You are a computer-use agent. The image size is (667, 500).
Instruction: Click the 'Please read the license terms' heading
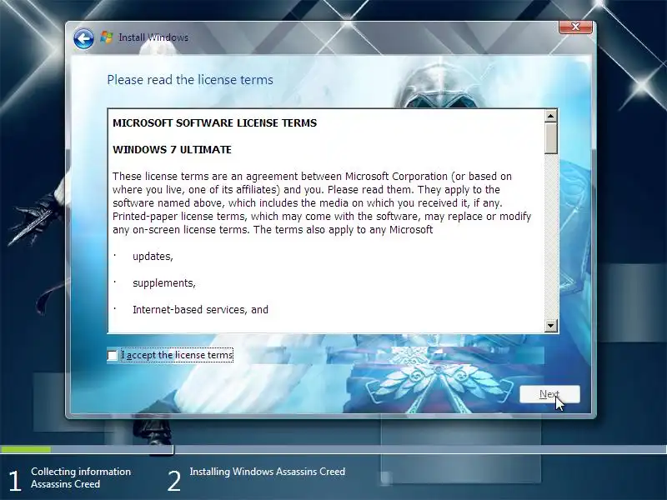point(190,80)
